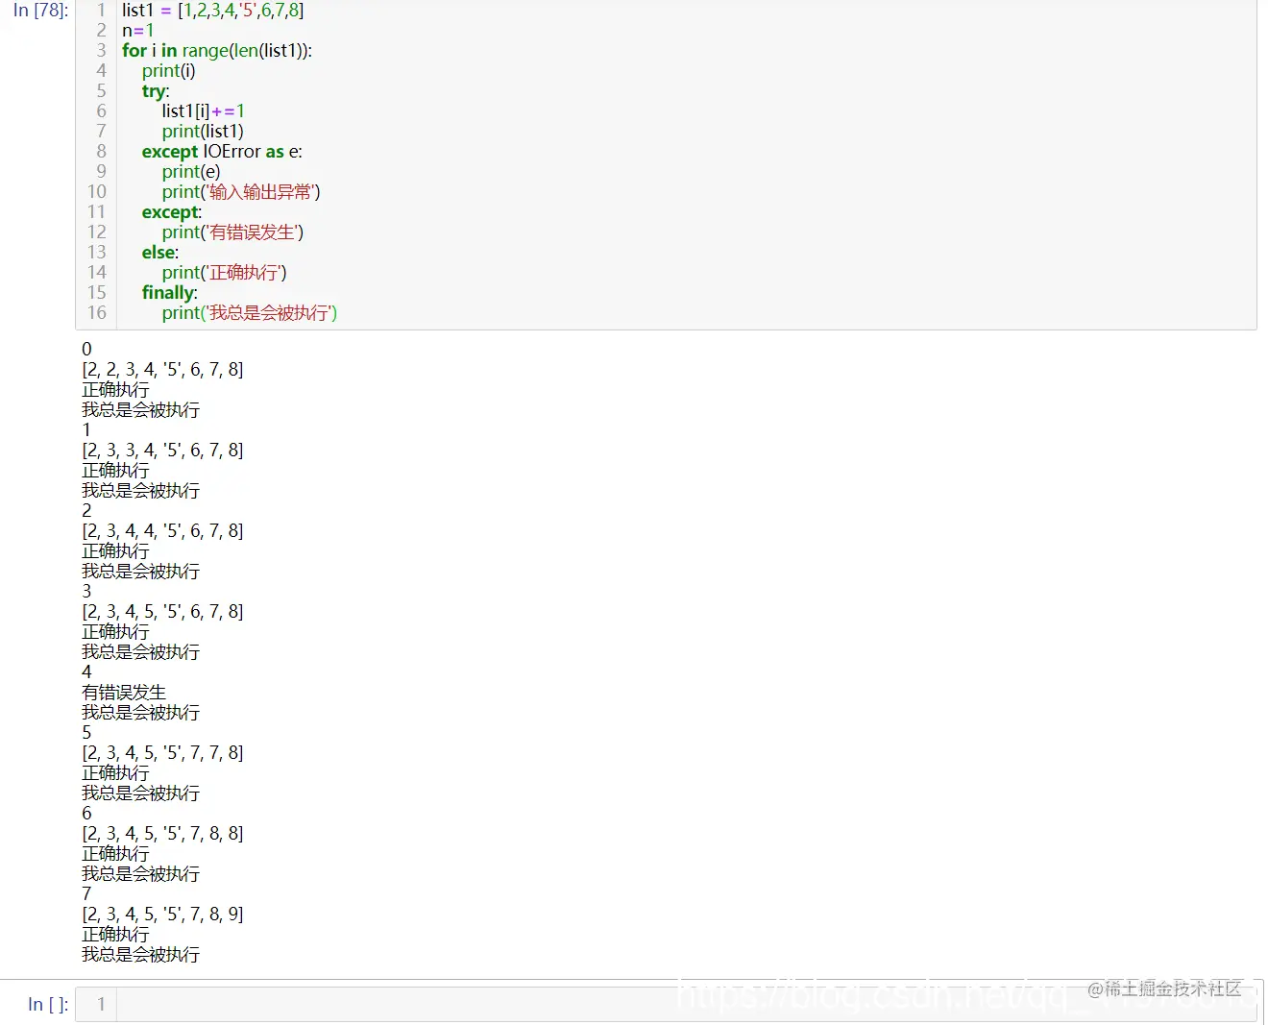The height and width of the screenshot is (1025, 1268).
Task: Click code line 'list1[i]+=1'
Action: pyautogui.click(x=204, y=111)
